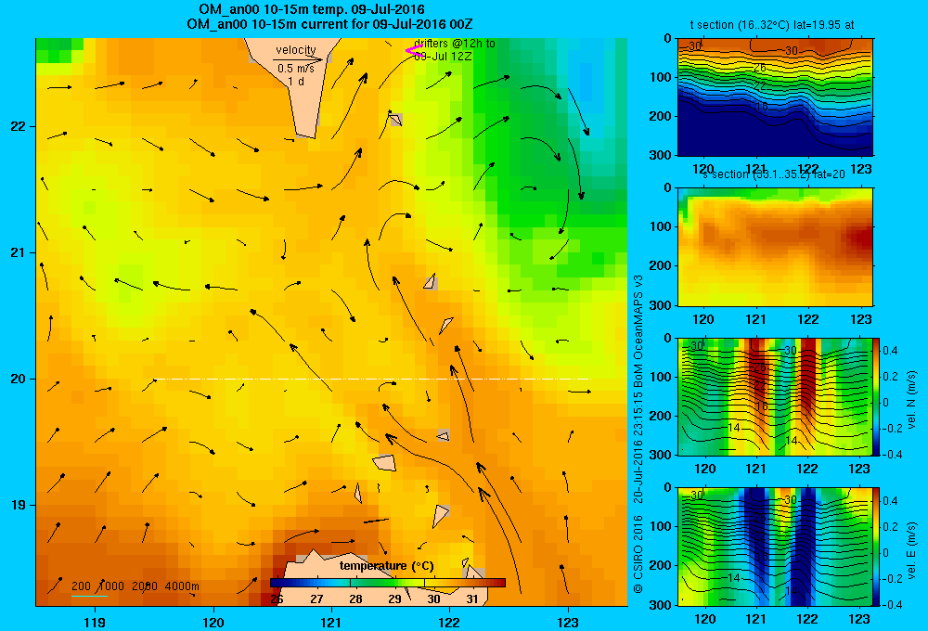Click the "t section (16..32°C) lat=19.95 at" title
This screenshot has width=928, height=631.
[772, 25]
